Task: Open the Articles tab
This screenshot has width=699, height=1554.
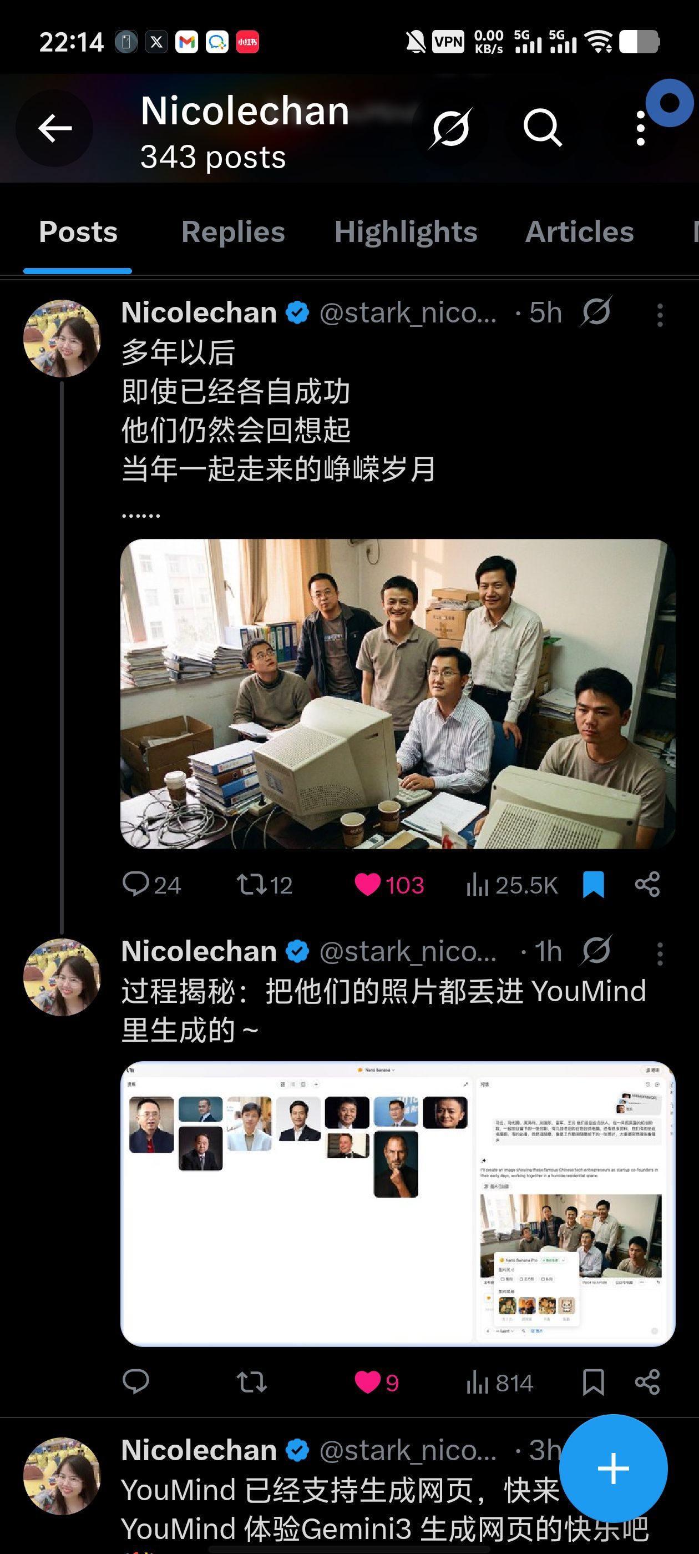Action: tap(580, 231)
